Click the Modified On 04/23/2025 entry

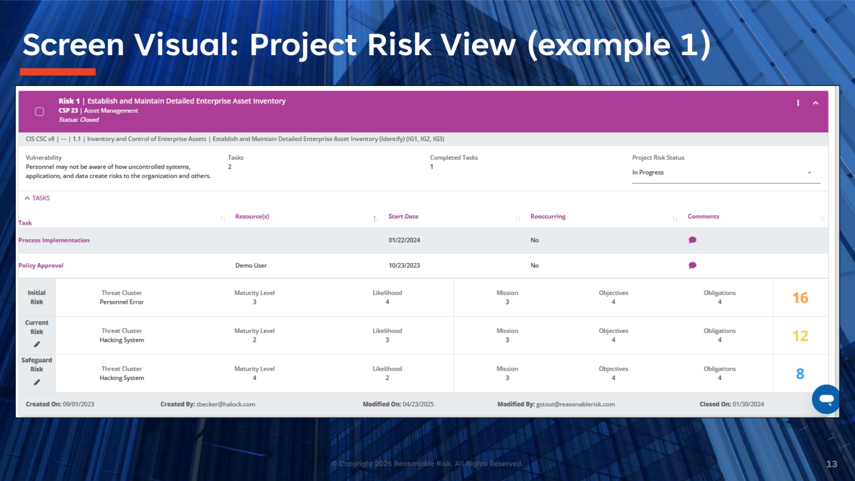click(398, 404)
